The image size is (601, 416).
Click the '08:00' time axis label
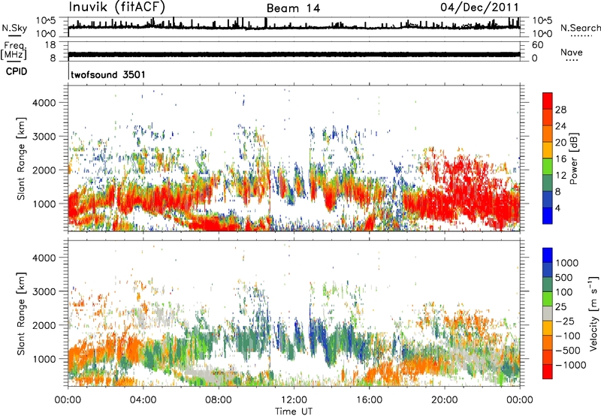(x=219, y=400)
